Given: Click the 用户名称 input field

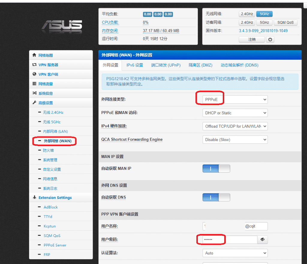Looking at the screenshot, I should tap(235, 226).
